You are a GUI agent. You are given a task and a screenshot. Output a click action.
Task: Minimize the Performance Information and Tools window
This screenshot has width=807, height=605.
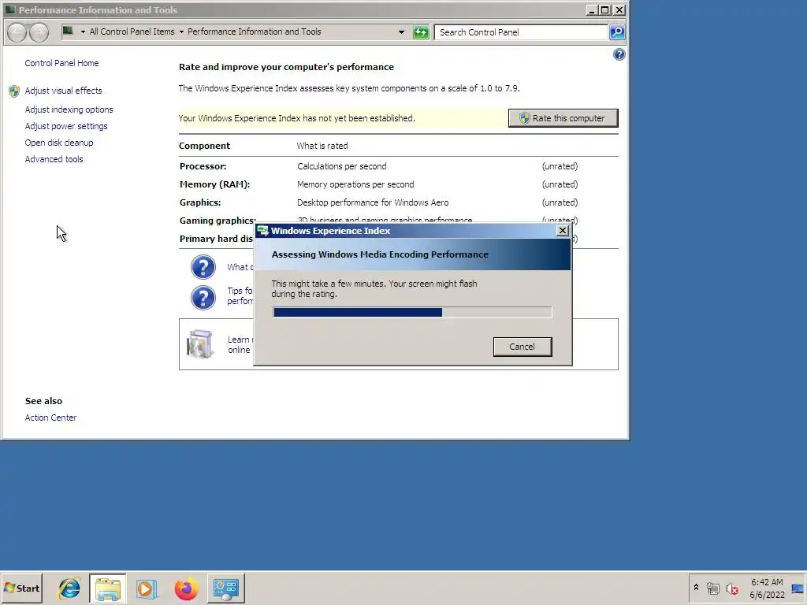click(x=592, y=9)
